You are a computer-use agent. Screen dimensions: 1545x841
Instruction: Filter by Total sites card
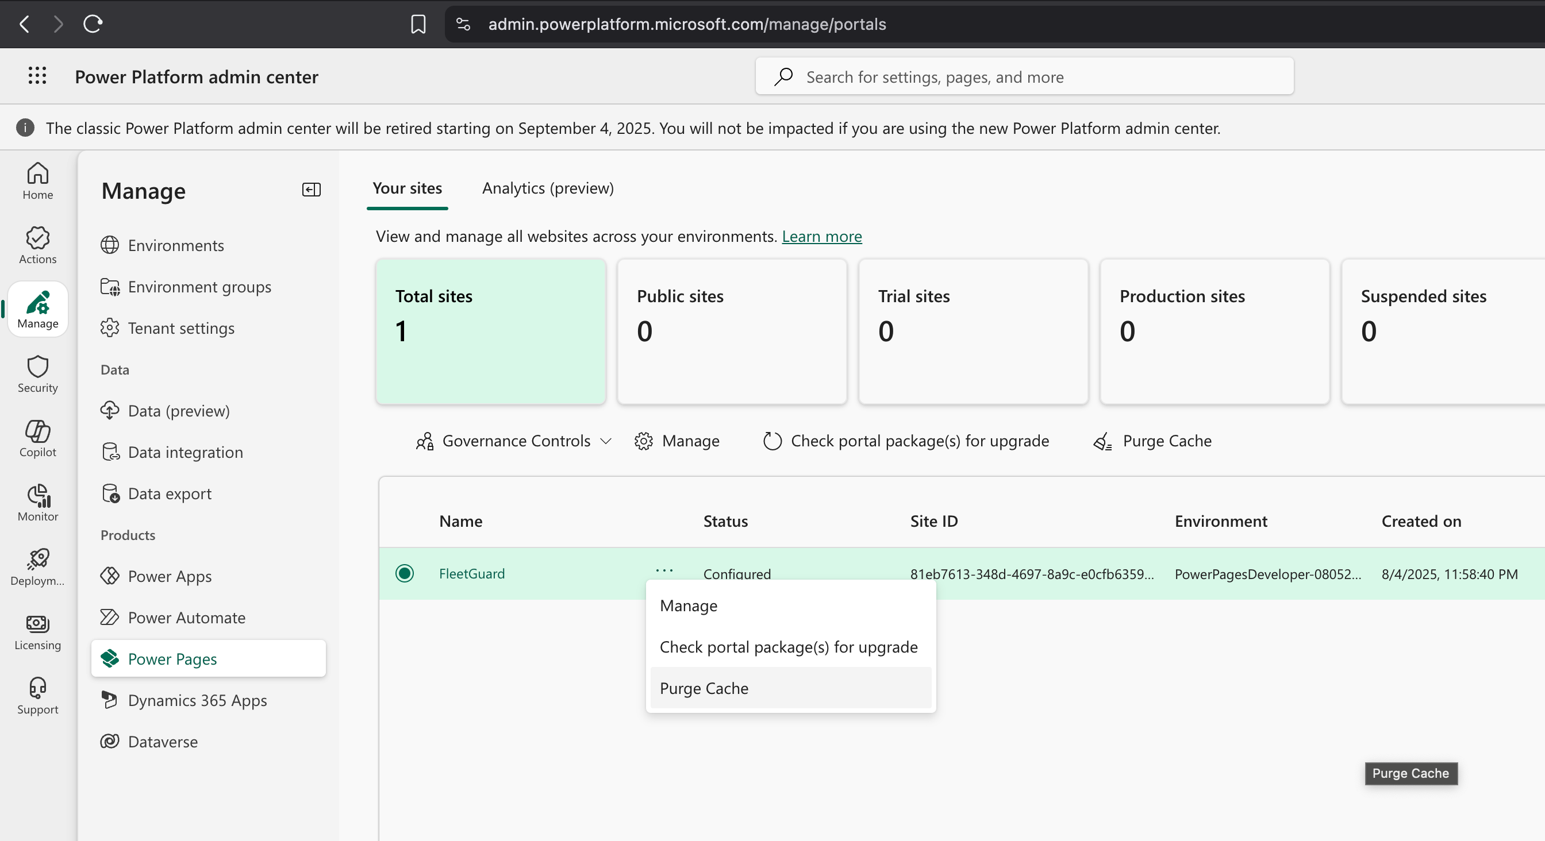coord(491,331)
